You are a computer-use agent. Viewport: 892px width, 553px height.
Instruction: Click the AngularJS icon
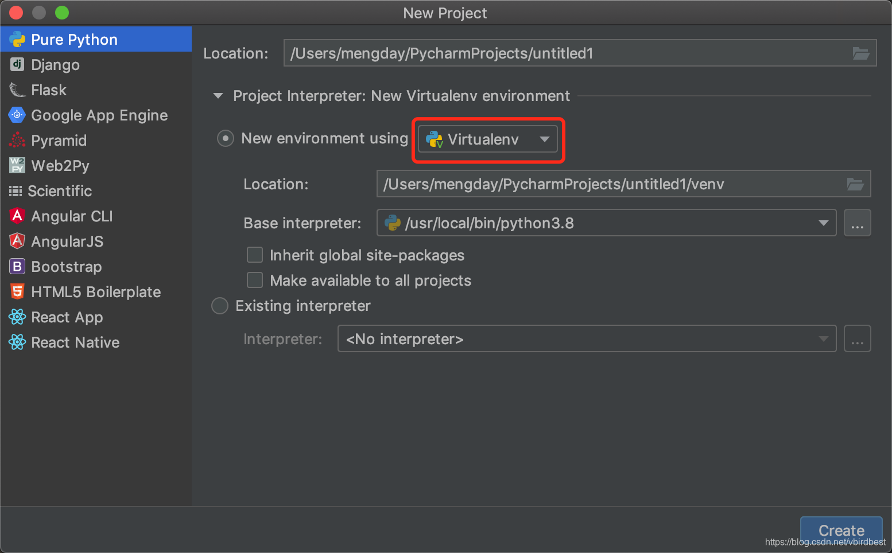tap(17, 241)
